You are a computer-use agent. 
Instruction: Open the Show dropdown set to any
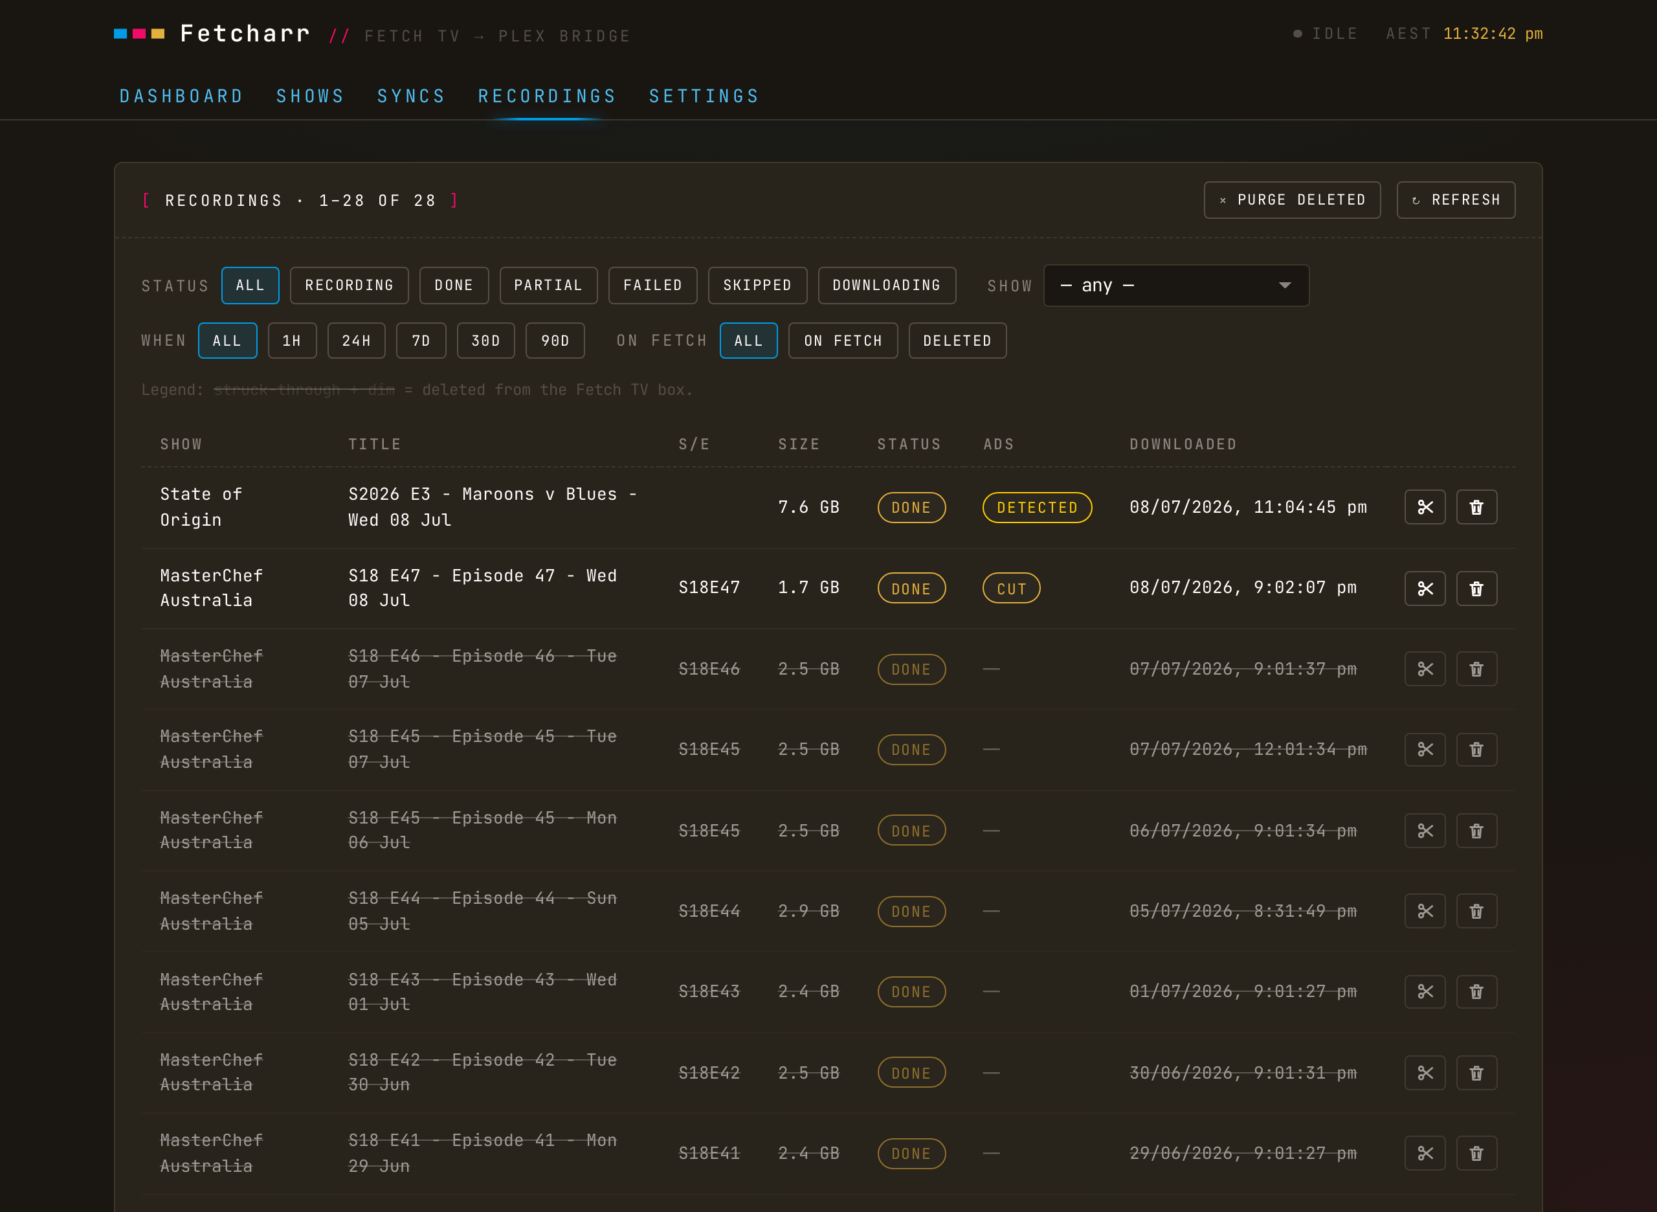(x=1176, y=286)
